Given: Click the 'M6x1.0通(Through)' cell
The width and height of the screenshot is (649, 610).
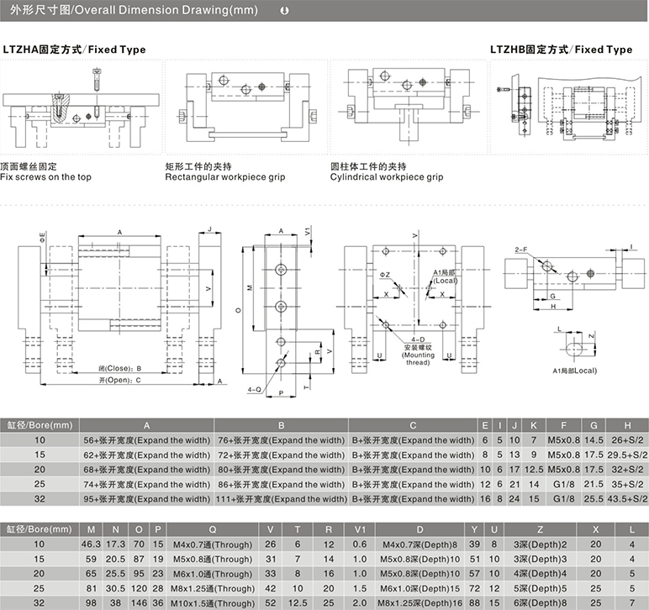Looking at the screenshot, I should (x=213, y=574).
